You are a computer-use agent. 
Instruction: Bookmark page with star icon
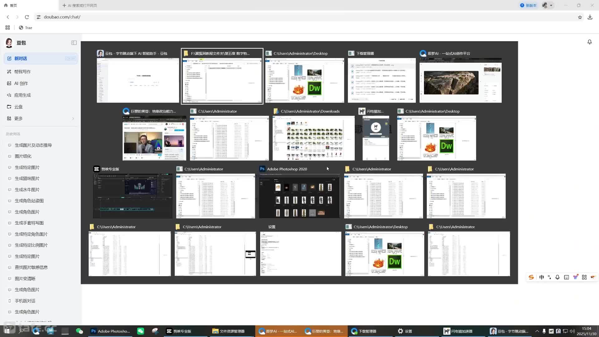click(x=580, y=17)
